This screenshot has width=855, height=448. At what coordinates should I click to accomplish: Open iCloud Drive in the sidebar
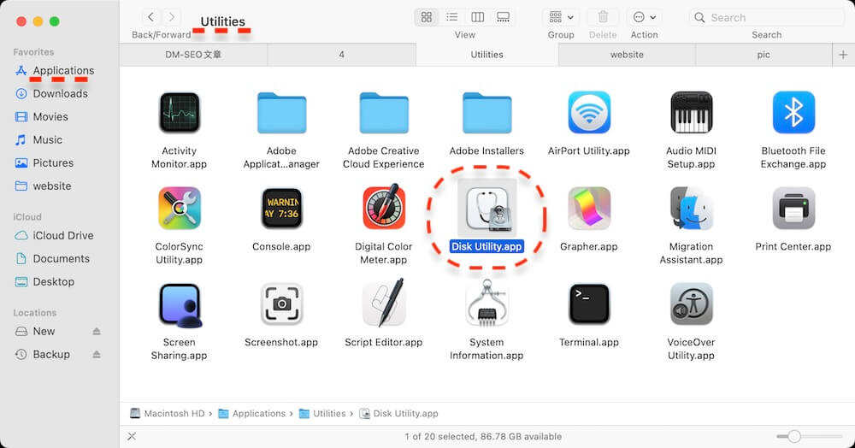54,235
